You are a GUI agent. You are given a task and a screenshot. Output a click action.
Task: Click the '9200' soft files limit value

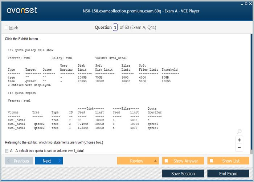(142, 81)
